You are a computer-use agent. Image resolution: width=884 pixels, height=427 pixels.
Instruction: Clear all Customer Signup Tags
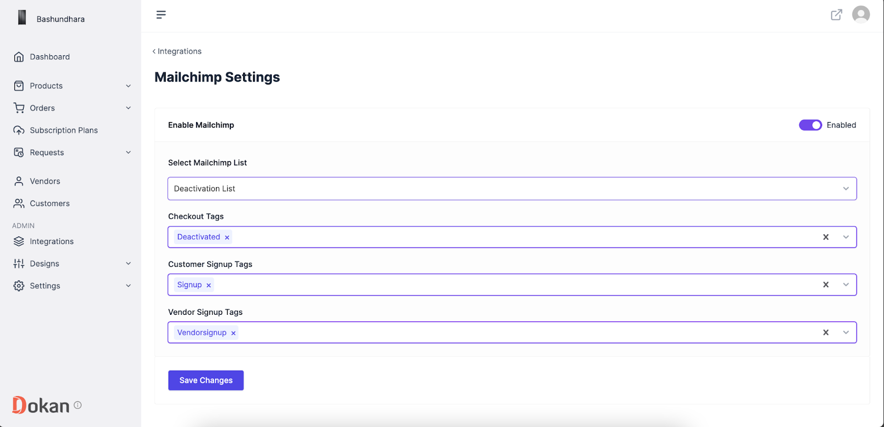click(826, 284)
